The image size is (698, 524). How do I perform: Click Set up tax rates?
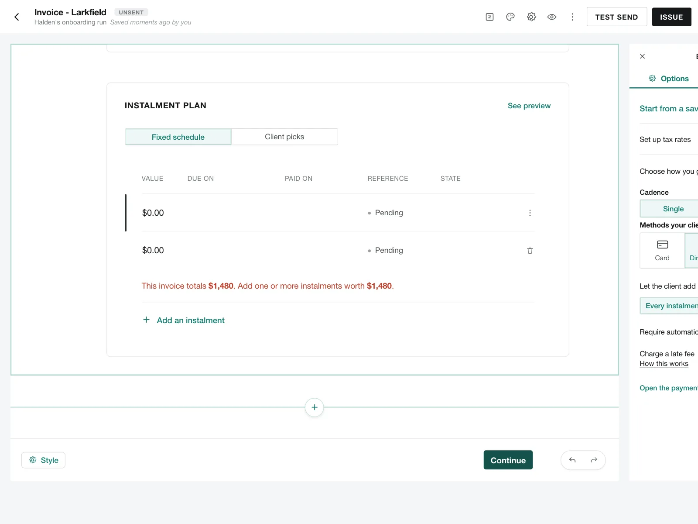tap(665, 140)
